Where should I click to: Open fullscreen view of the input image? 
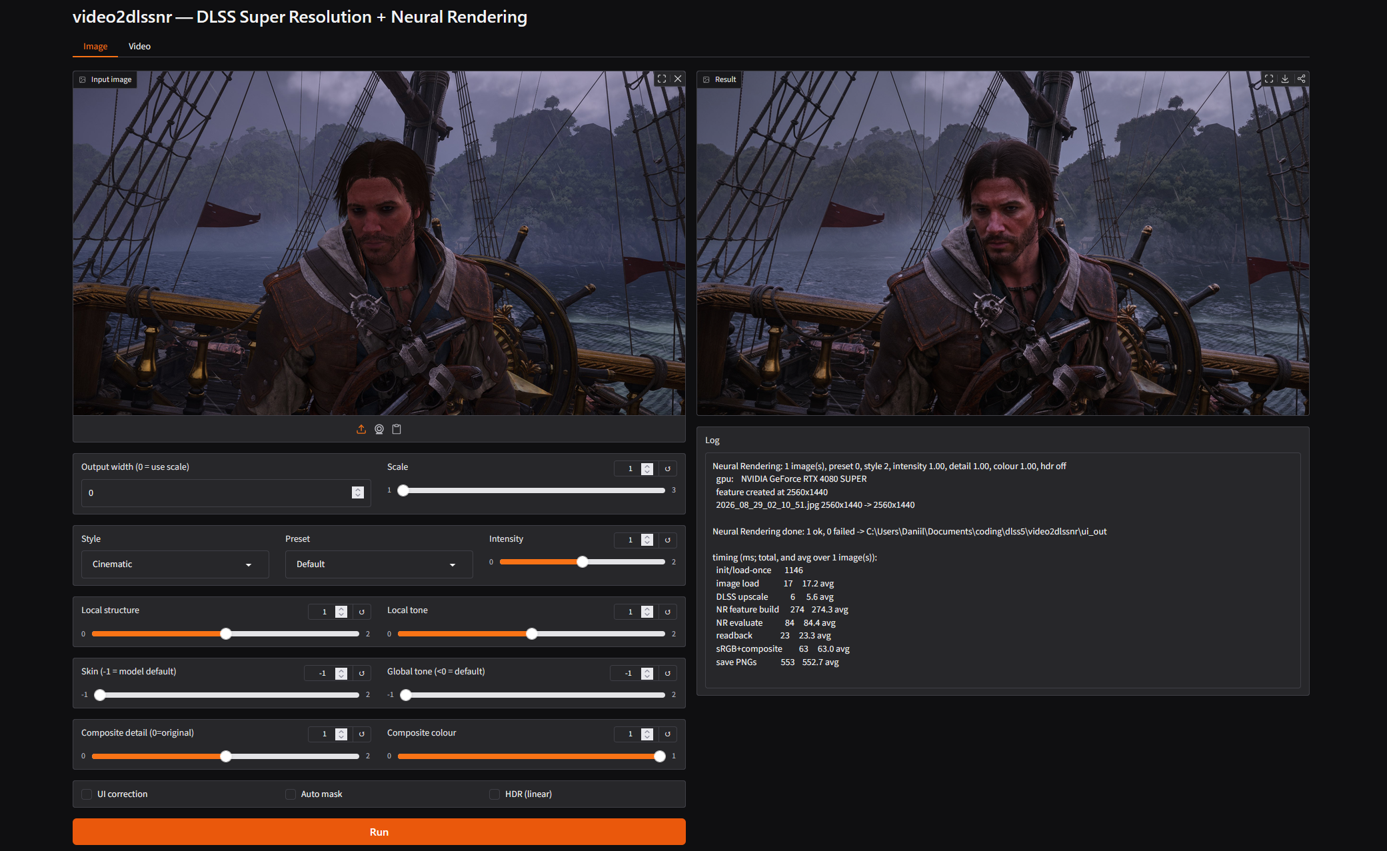[661, 79]
